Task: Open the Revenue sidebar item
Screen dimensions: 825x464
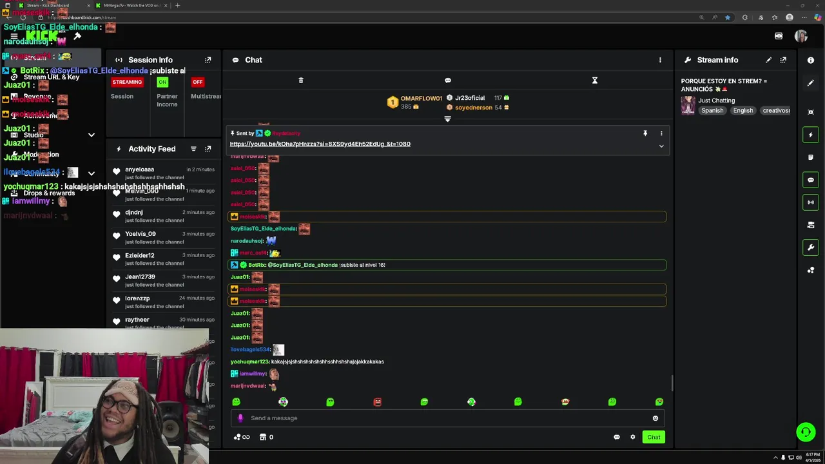Action: point(37,97)
